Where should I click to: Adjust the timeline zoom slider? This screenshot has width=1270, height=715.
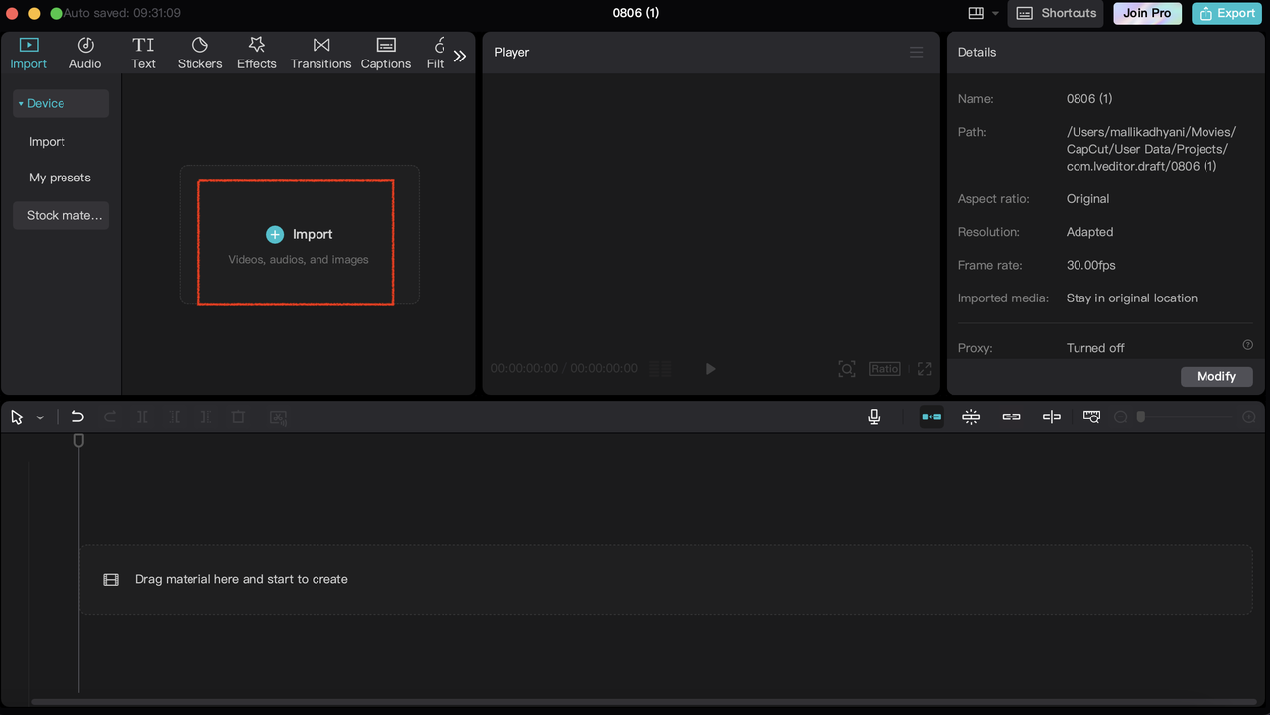(x=1141, y=417)
